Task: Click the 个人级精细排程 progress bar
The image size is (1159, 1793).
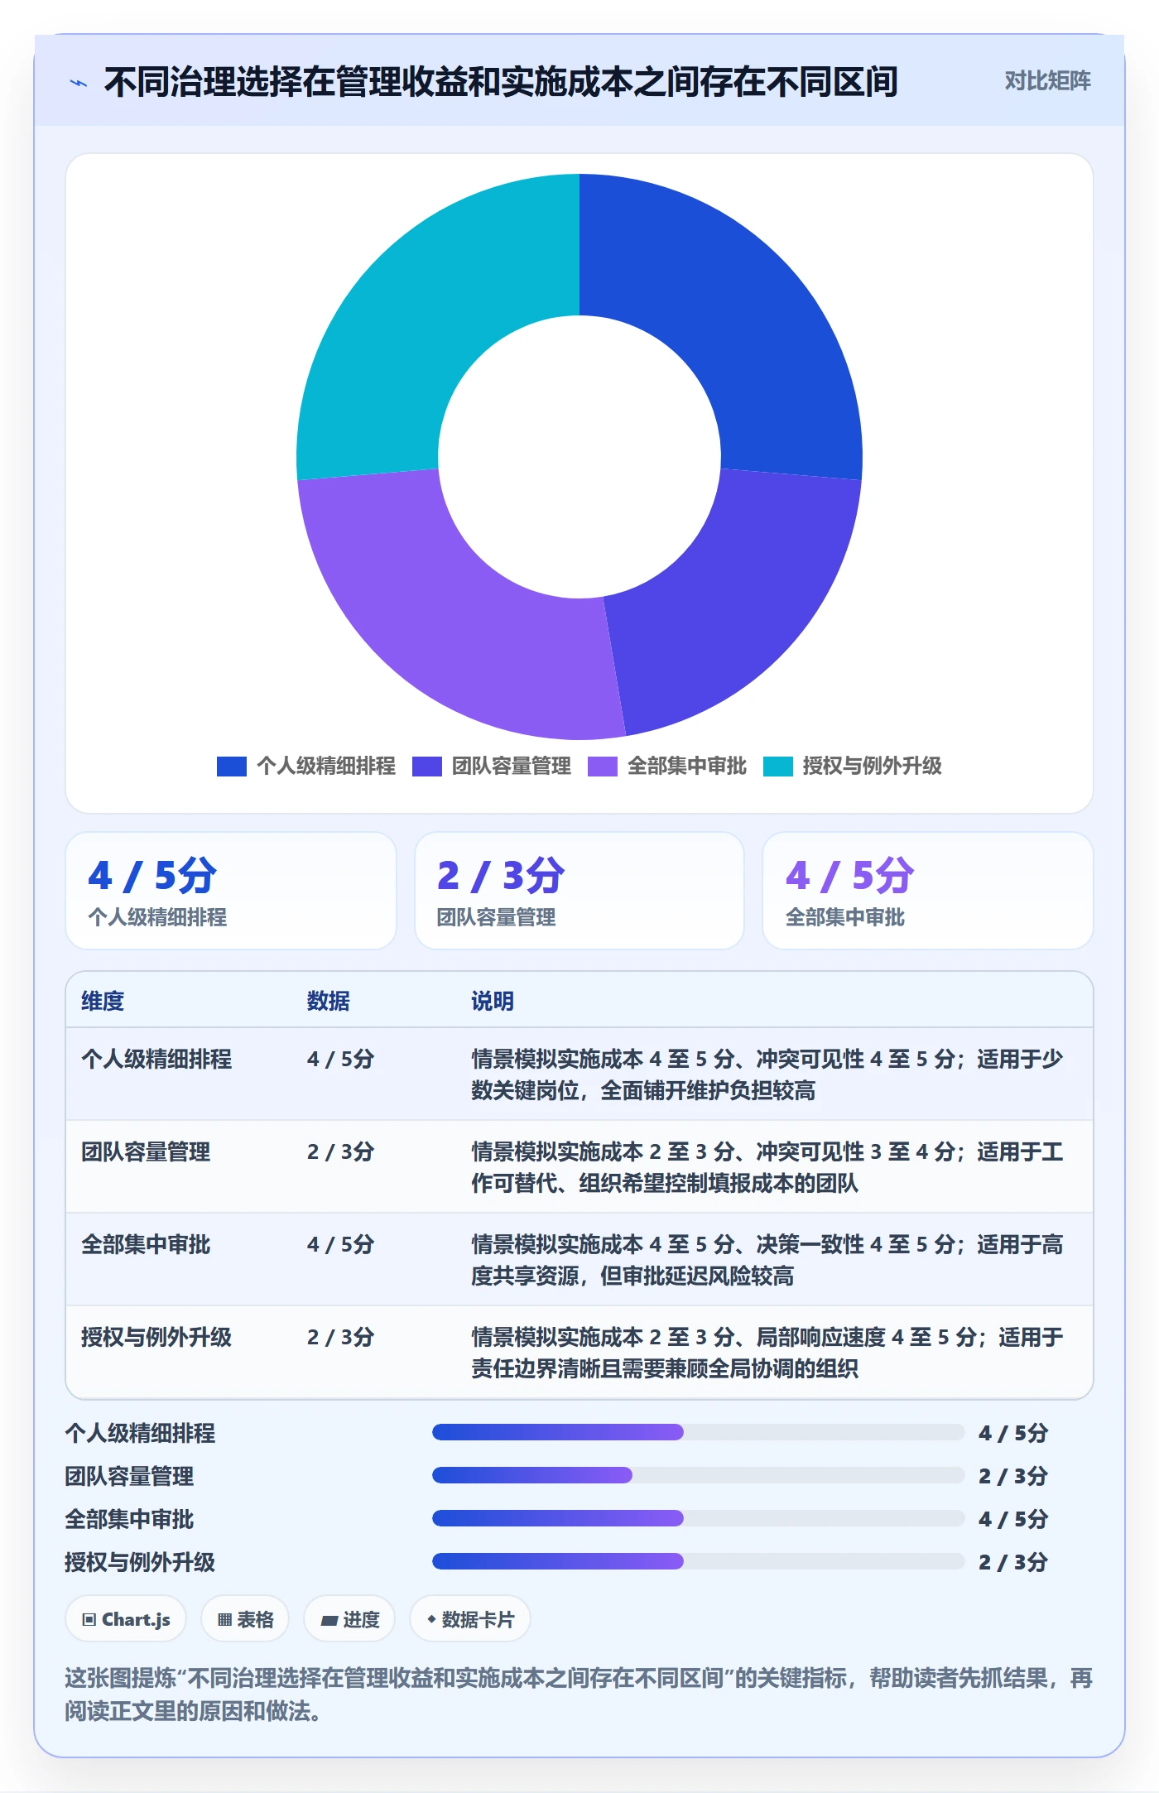Action: [698, 1432]
